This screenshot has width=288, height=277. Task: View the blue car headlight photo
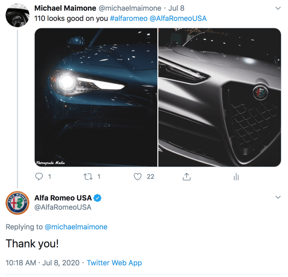coord(96,97)
